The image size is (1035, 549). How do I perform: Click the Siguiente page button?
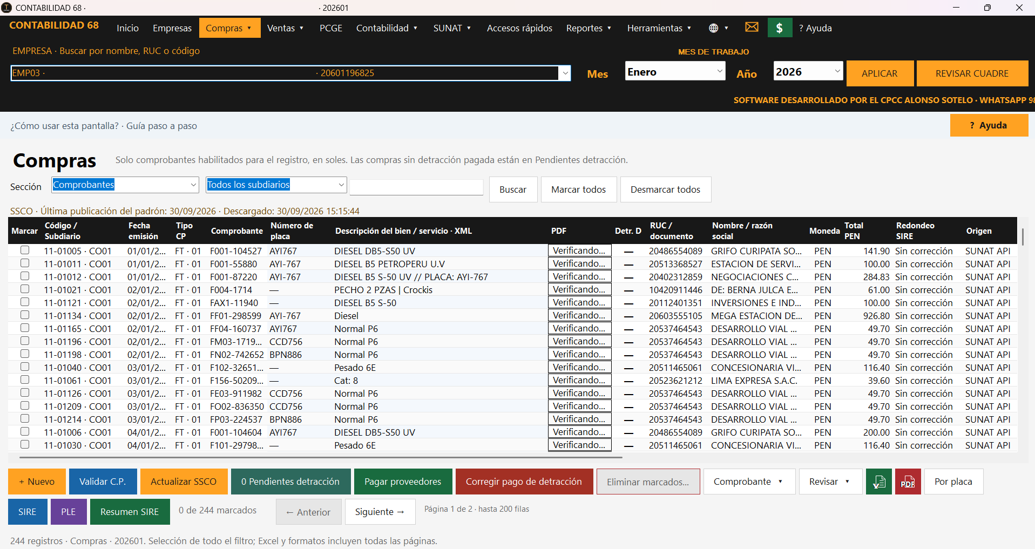point(380,512)
